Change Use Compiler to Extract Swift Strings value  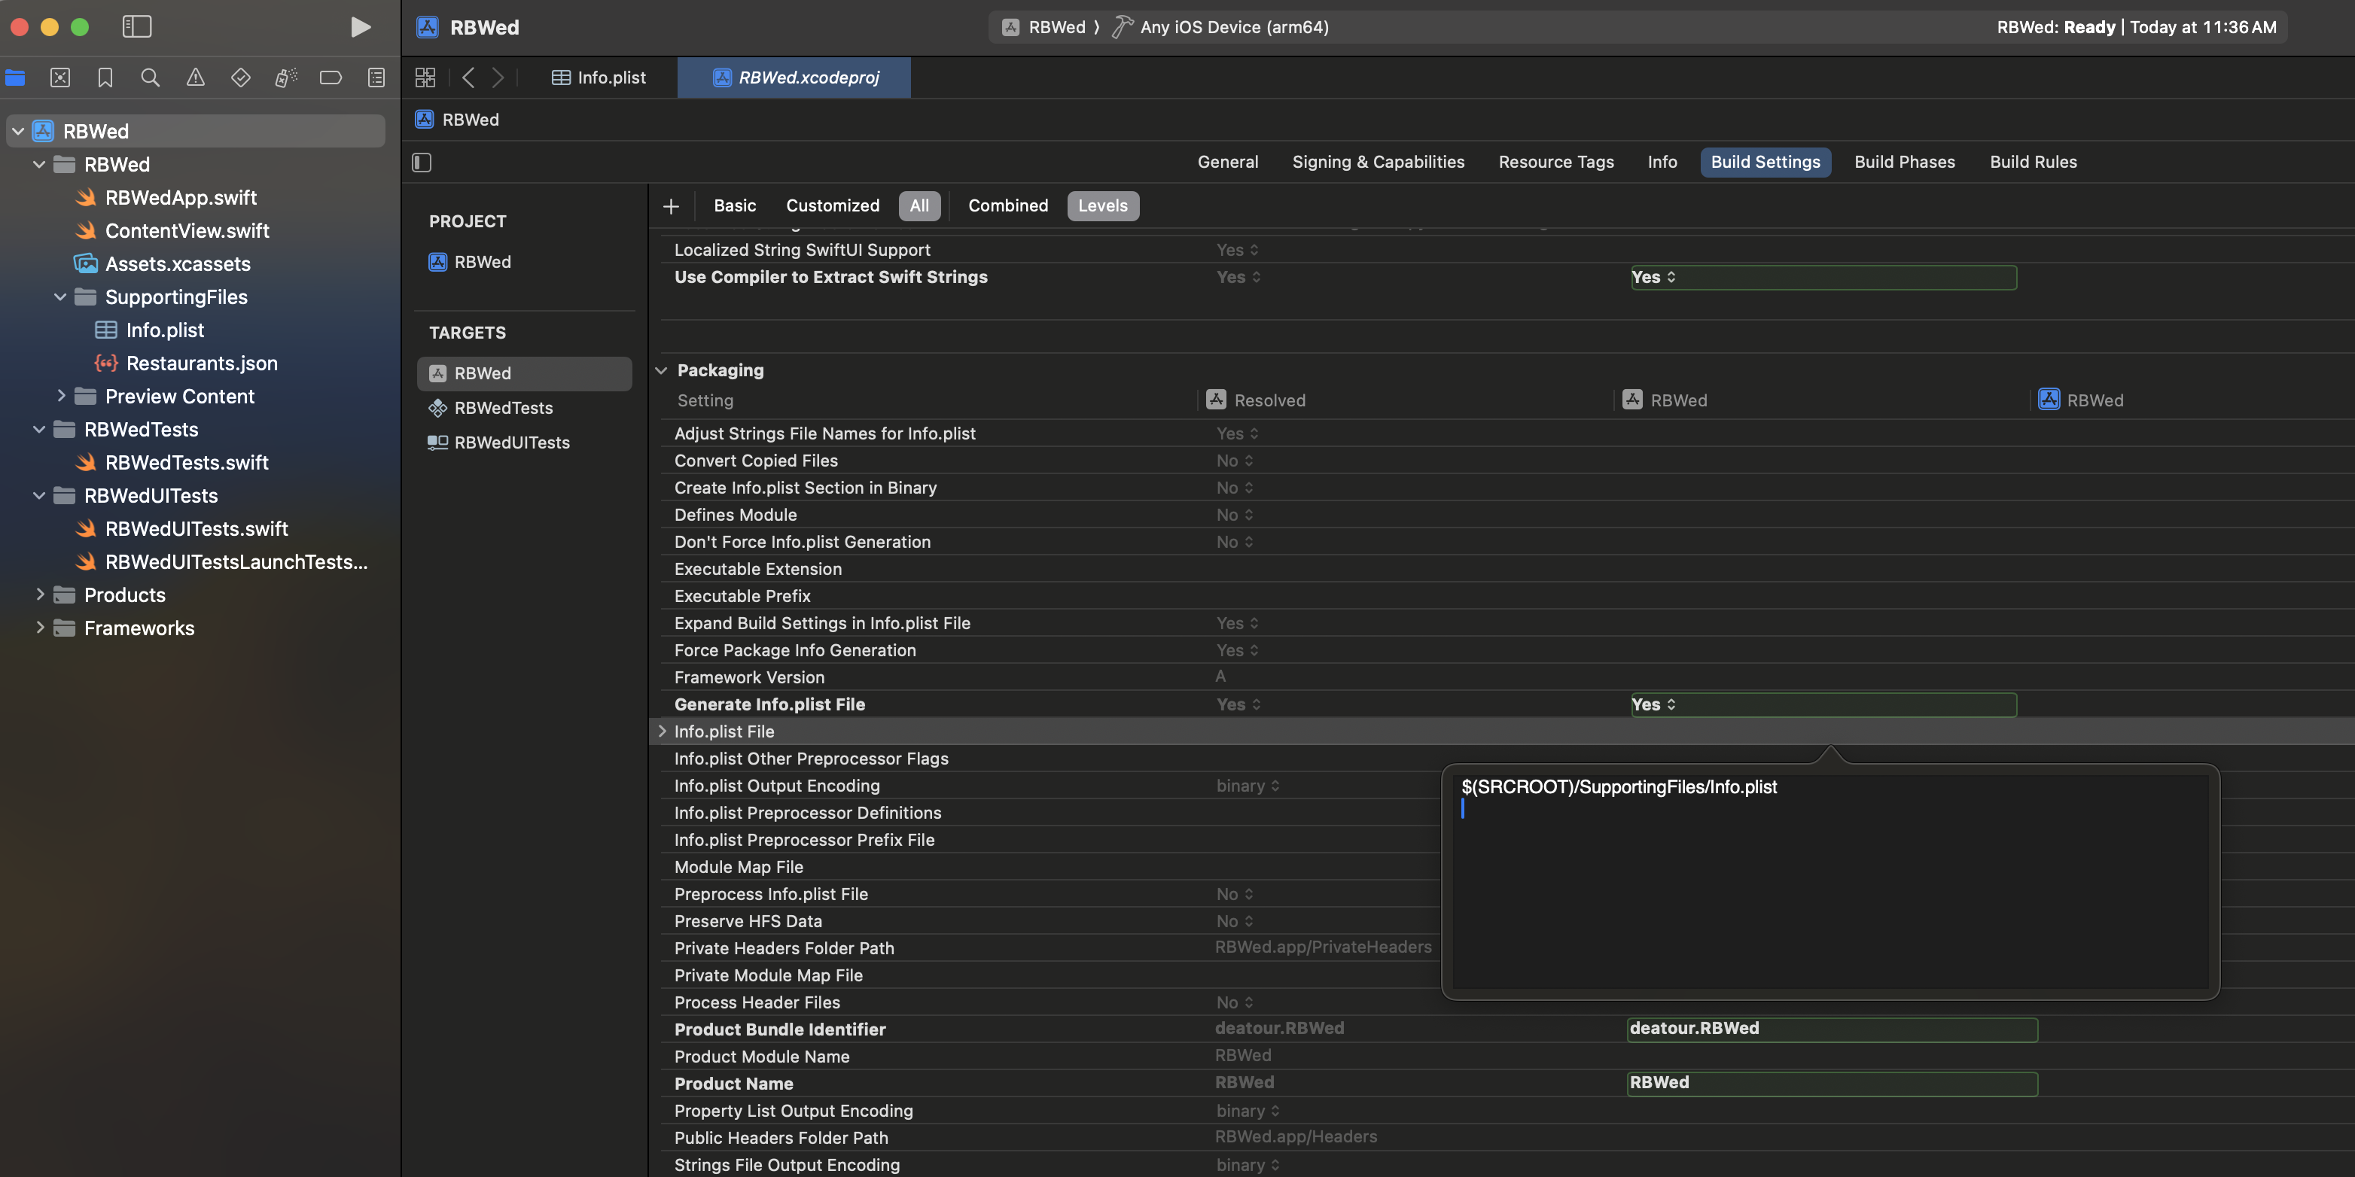[1823, 277]
